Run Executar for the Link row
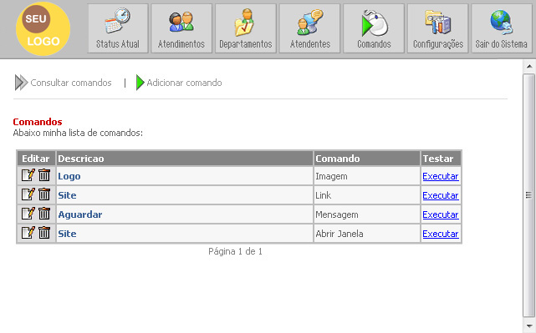Viewport: 536px width, 333px height. (441, 195)
